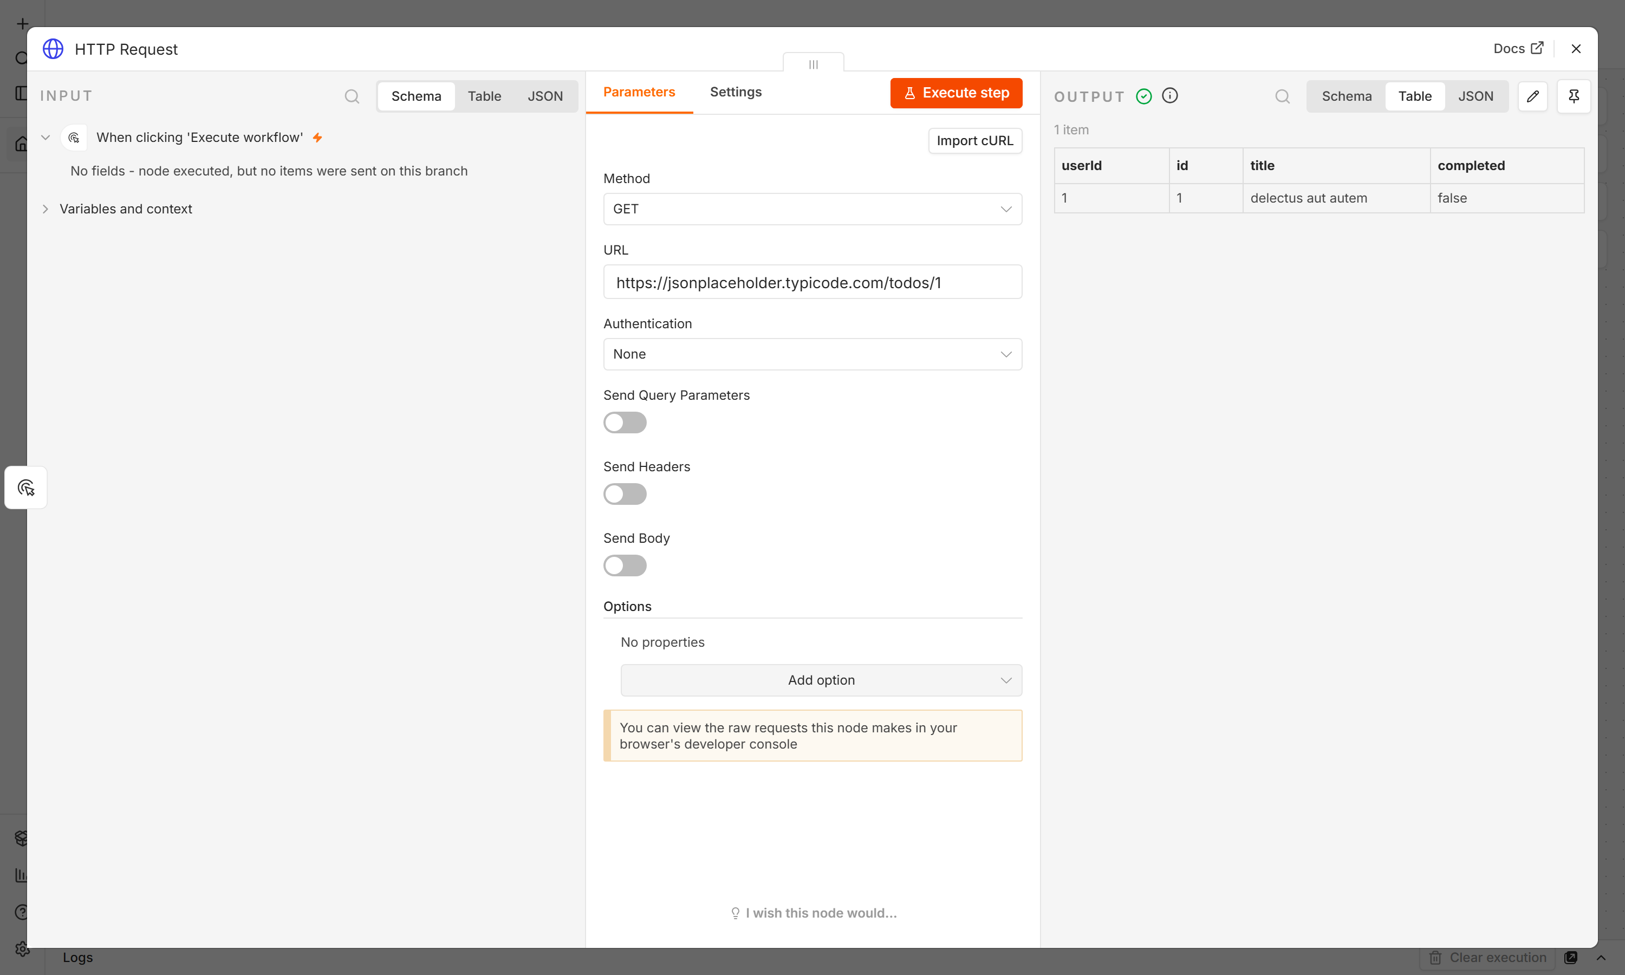Switch input view to JSON
Image resolution: width=1625 pixels, height=975 pixels.
click(x=545, y=96)
